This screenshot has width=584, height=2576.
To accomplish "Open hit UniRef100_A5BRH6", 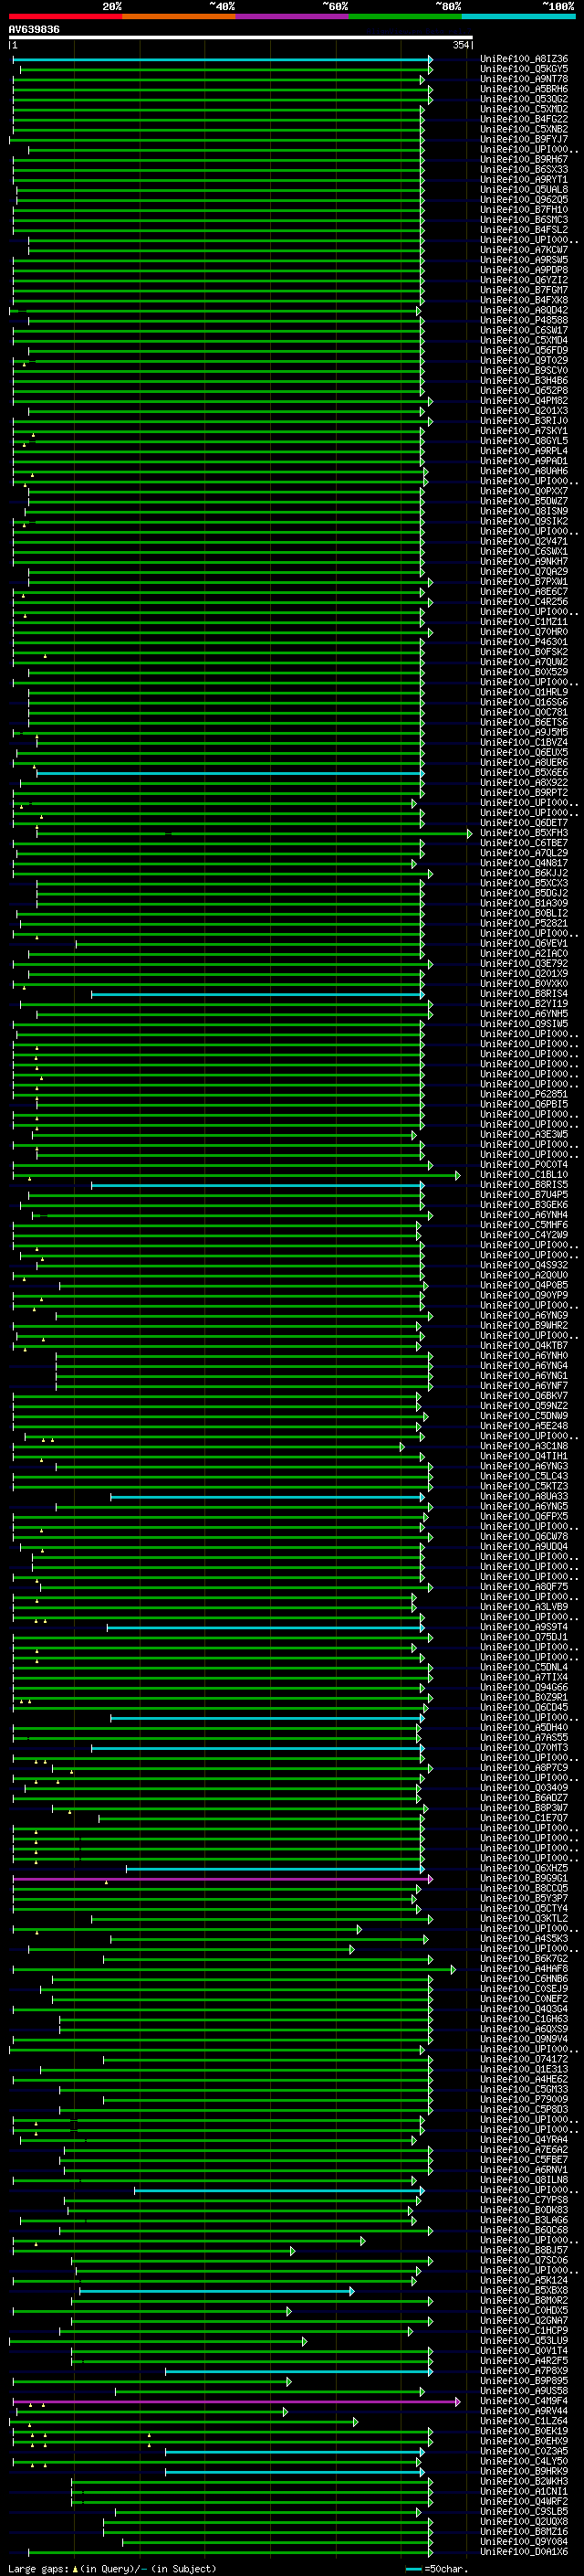I will pyautogui.click(x=524, y=89).
